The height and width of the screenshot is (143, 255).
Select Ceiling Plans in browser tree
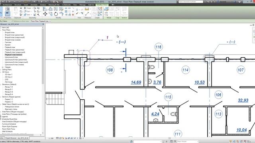[7, 70]
